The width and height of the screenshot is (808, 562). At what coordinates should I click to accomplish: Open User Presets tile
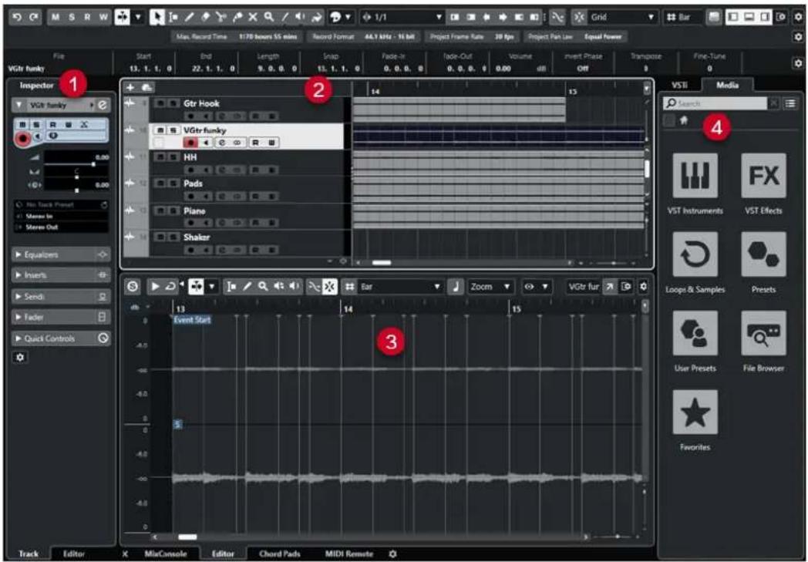tap(695, 333)
